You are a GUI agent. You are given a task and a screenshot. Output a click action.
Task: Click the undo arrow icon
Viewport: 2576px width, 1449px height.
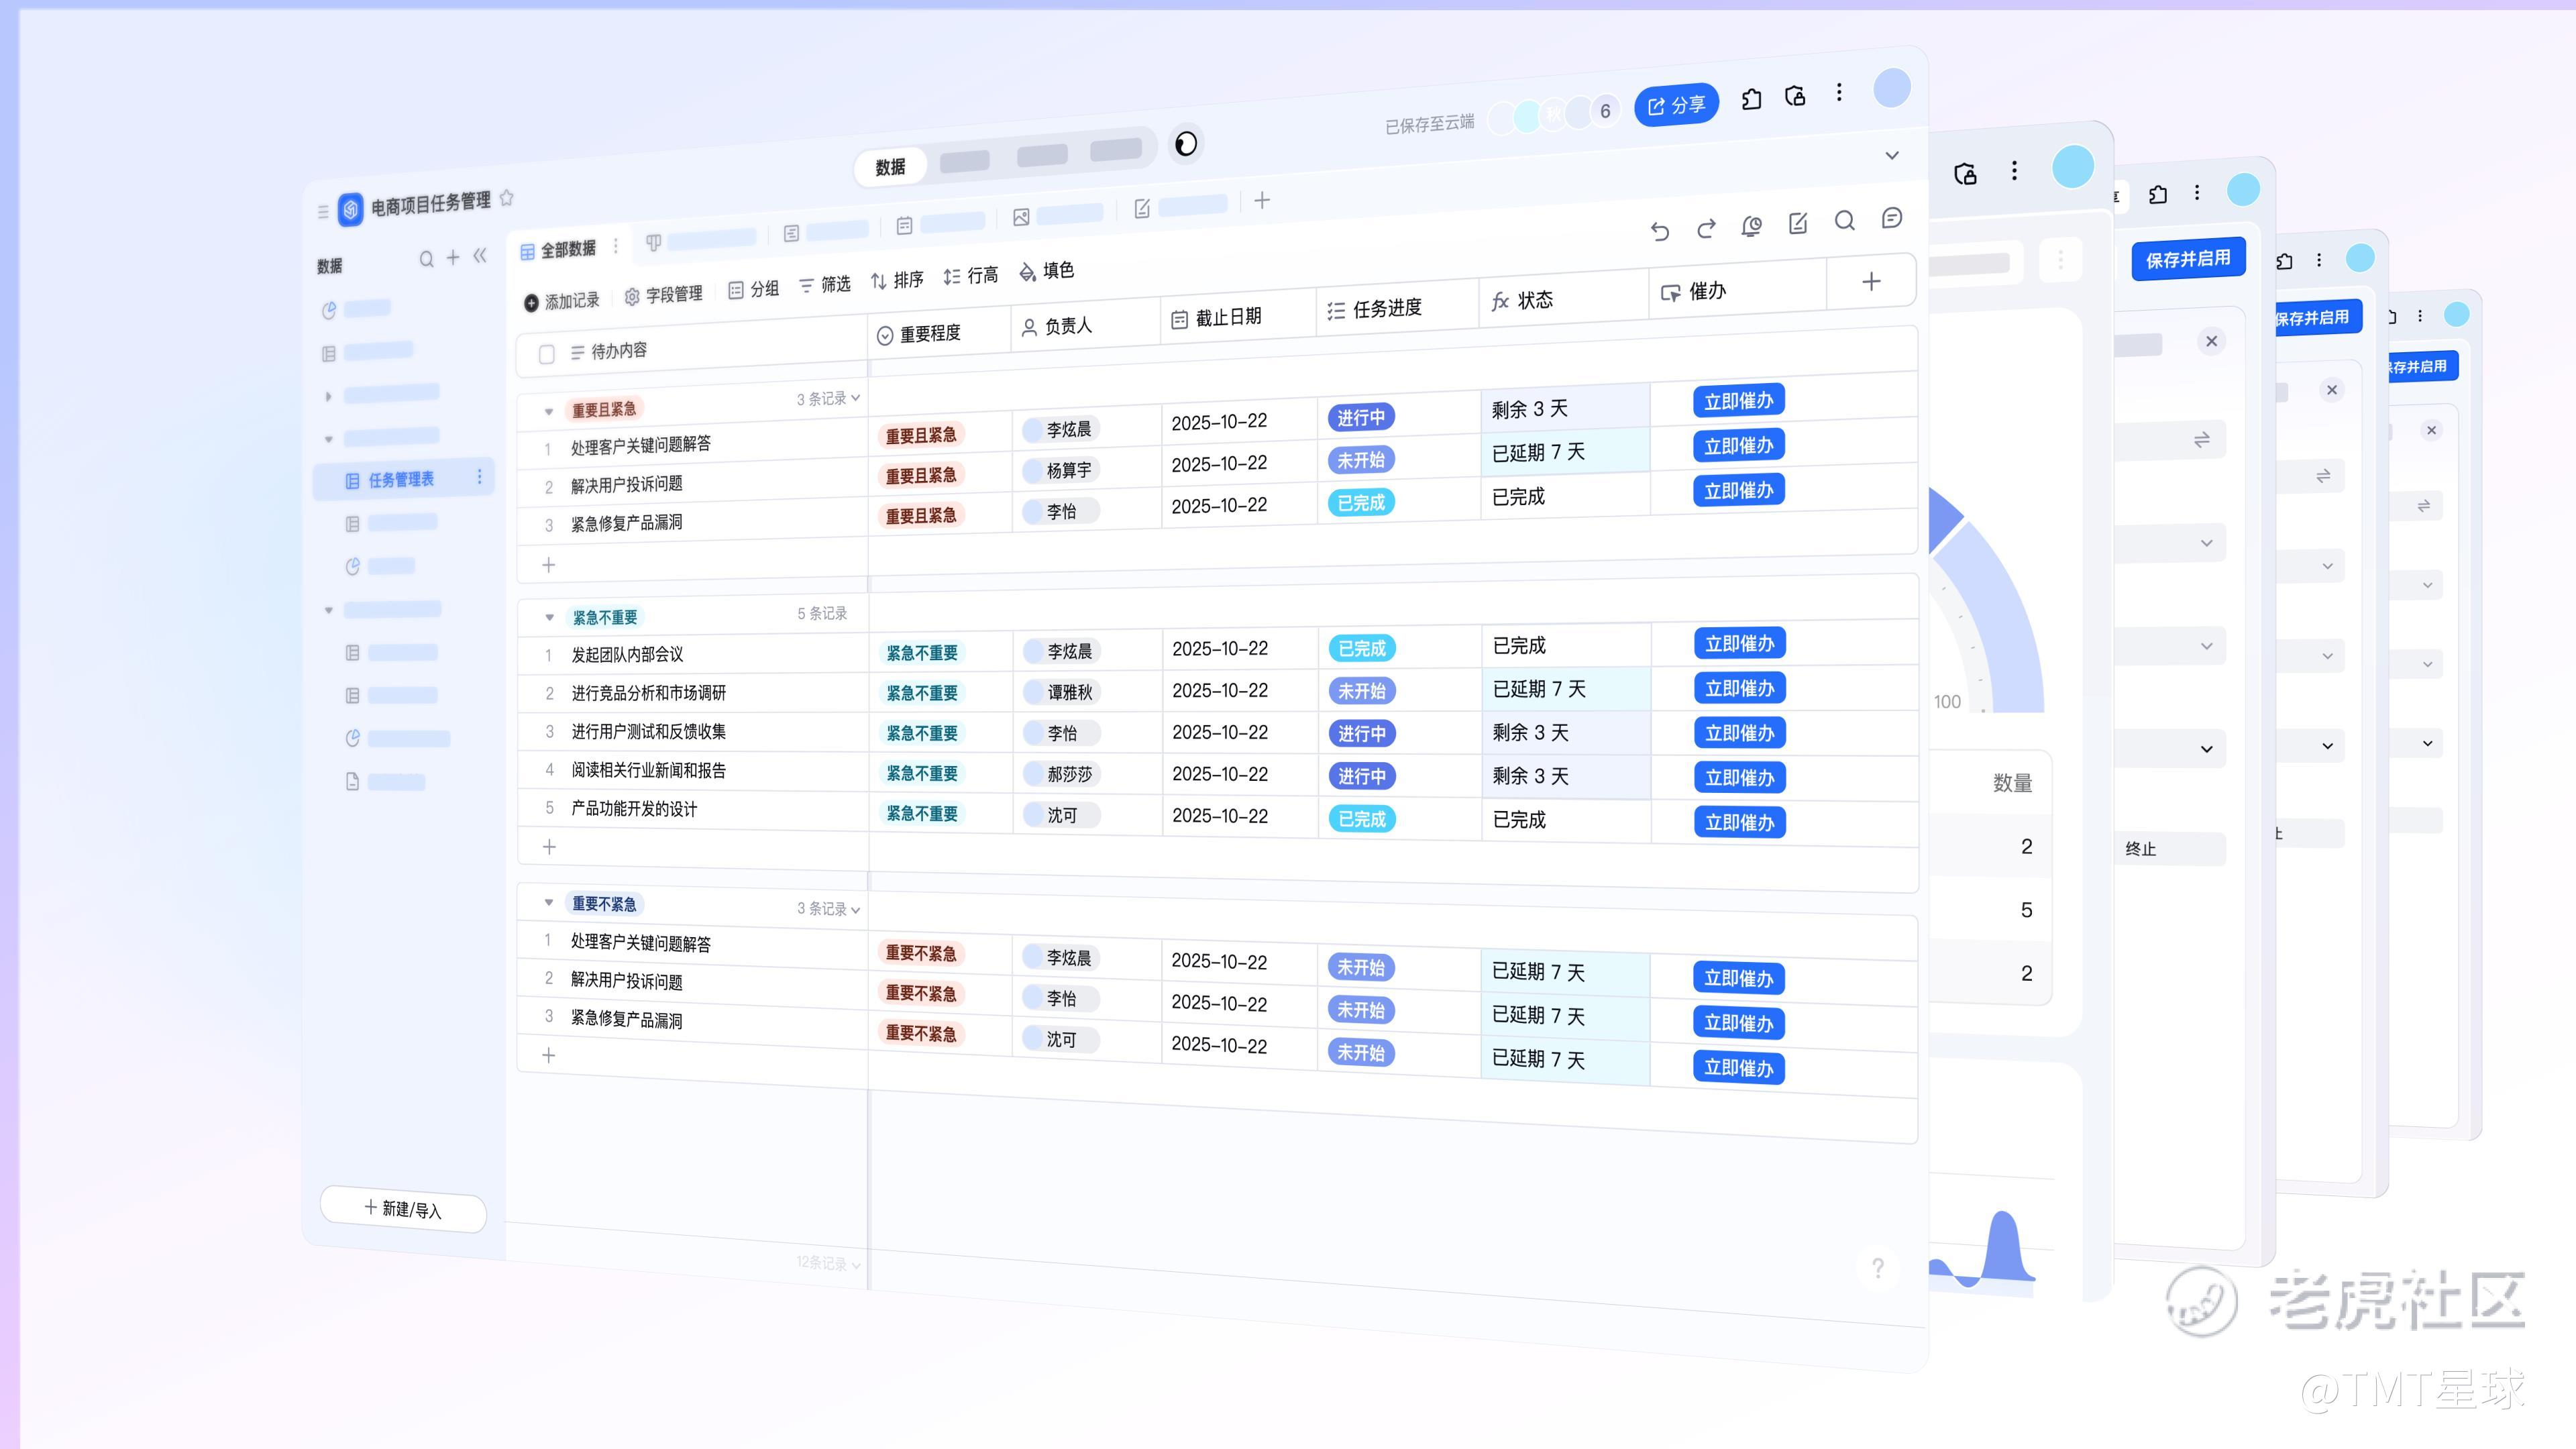pos(1660,232)
